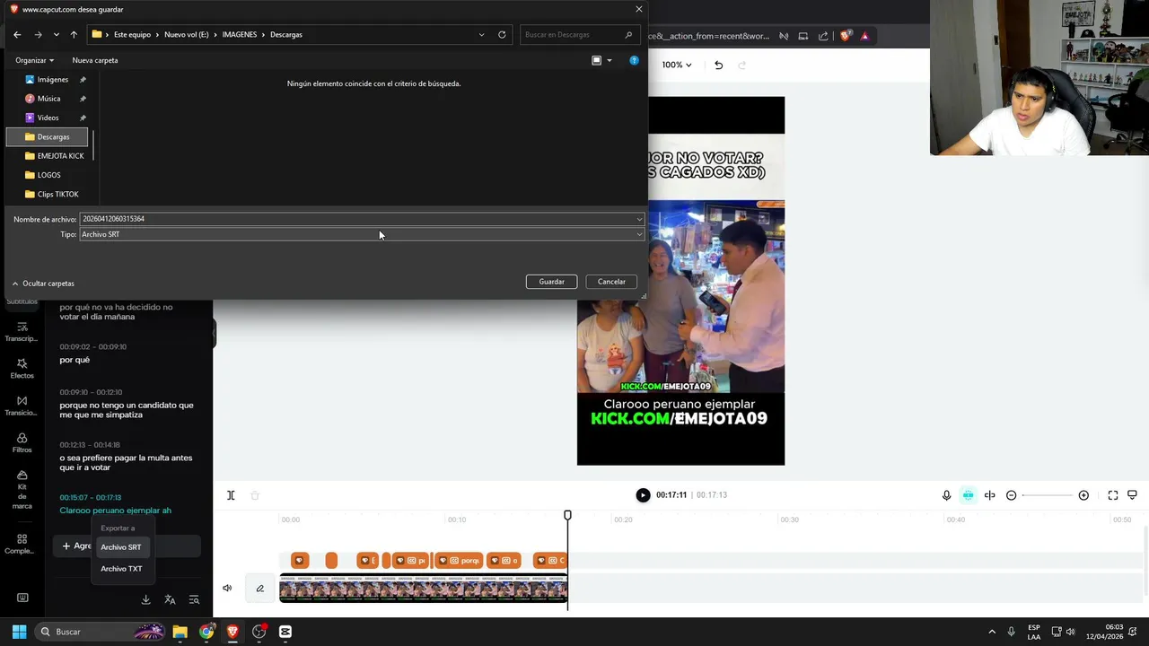The width and height of the screenshot is (1149, 646).
Task: Zoom out the timeline with minus icon
Action: 1011,495
